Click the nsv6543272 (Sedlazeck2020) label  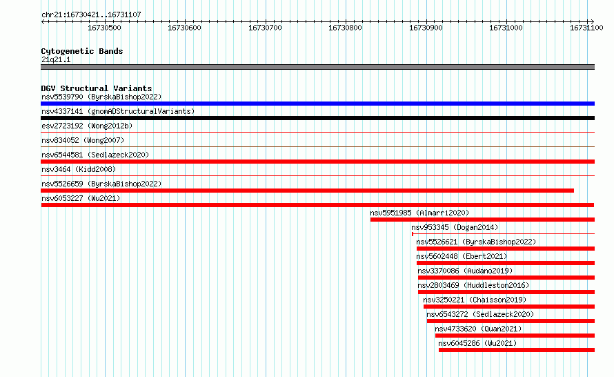(x=480, y=314)
